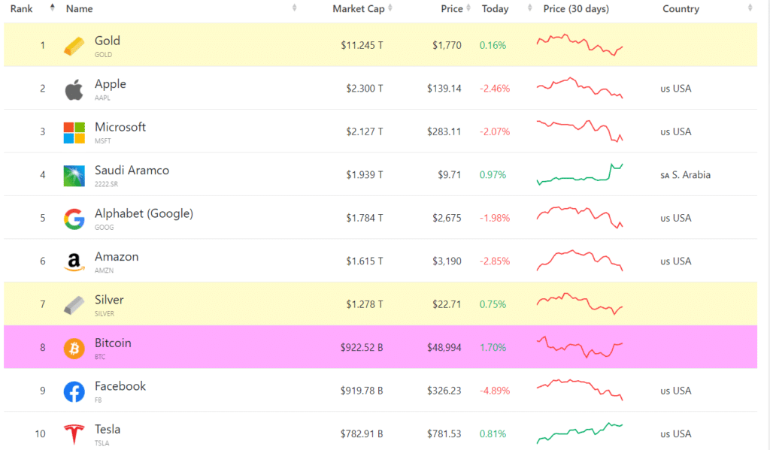
Task: Open the Alphabet (Google) link
Action: click(x=144, y=213)
